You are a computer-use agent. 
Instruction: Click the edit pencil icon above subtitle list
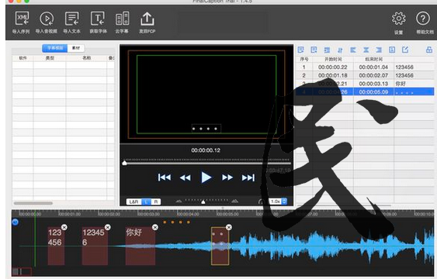[x=405, y=50]
